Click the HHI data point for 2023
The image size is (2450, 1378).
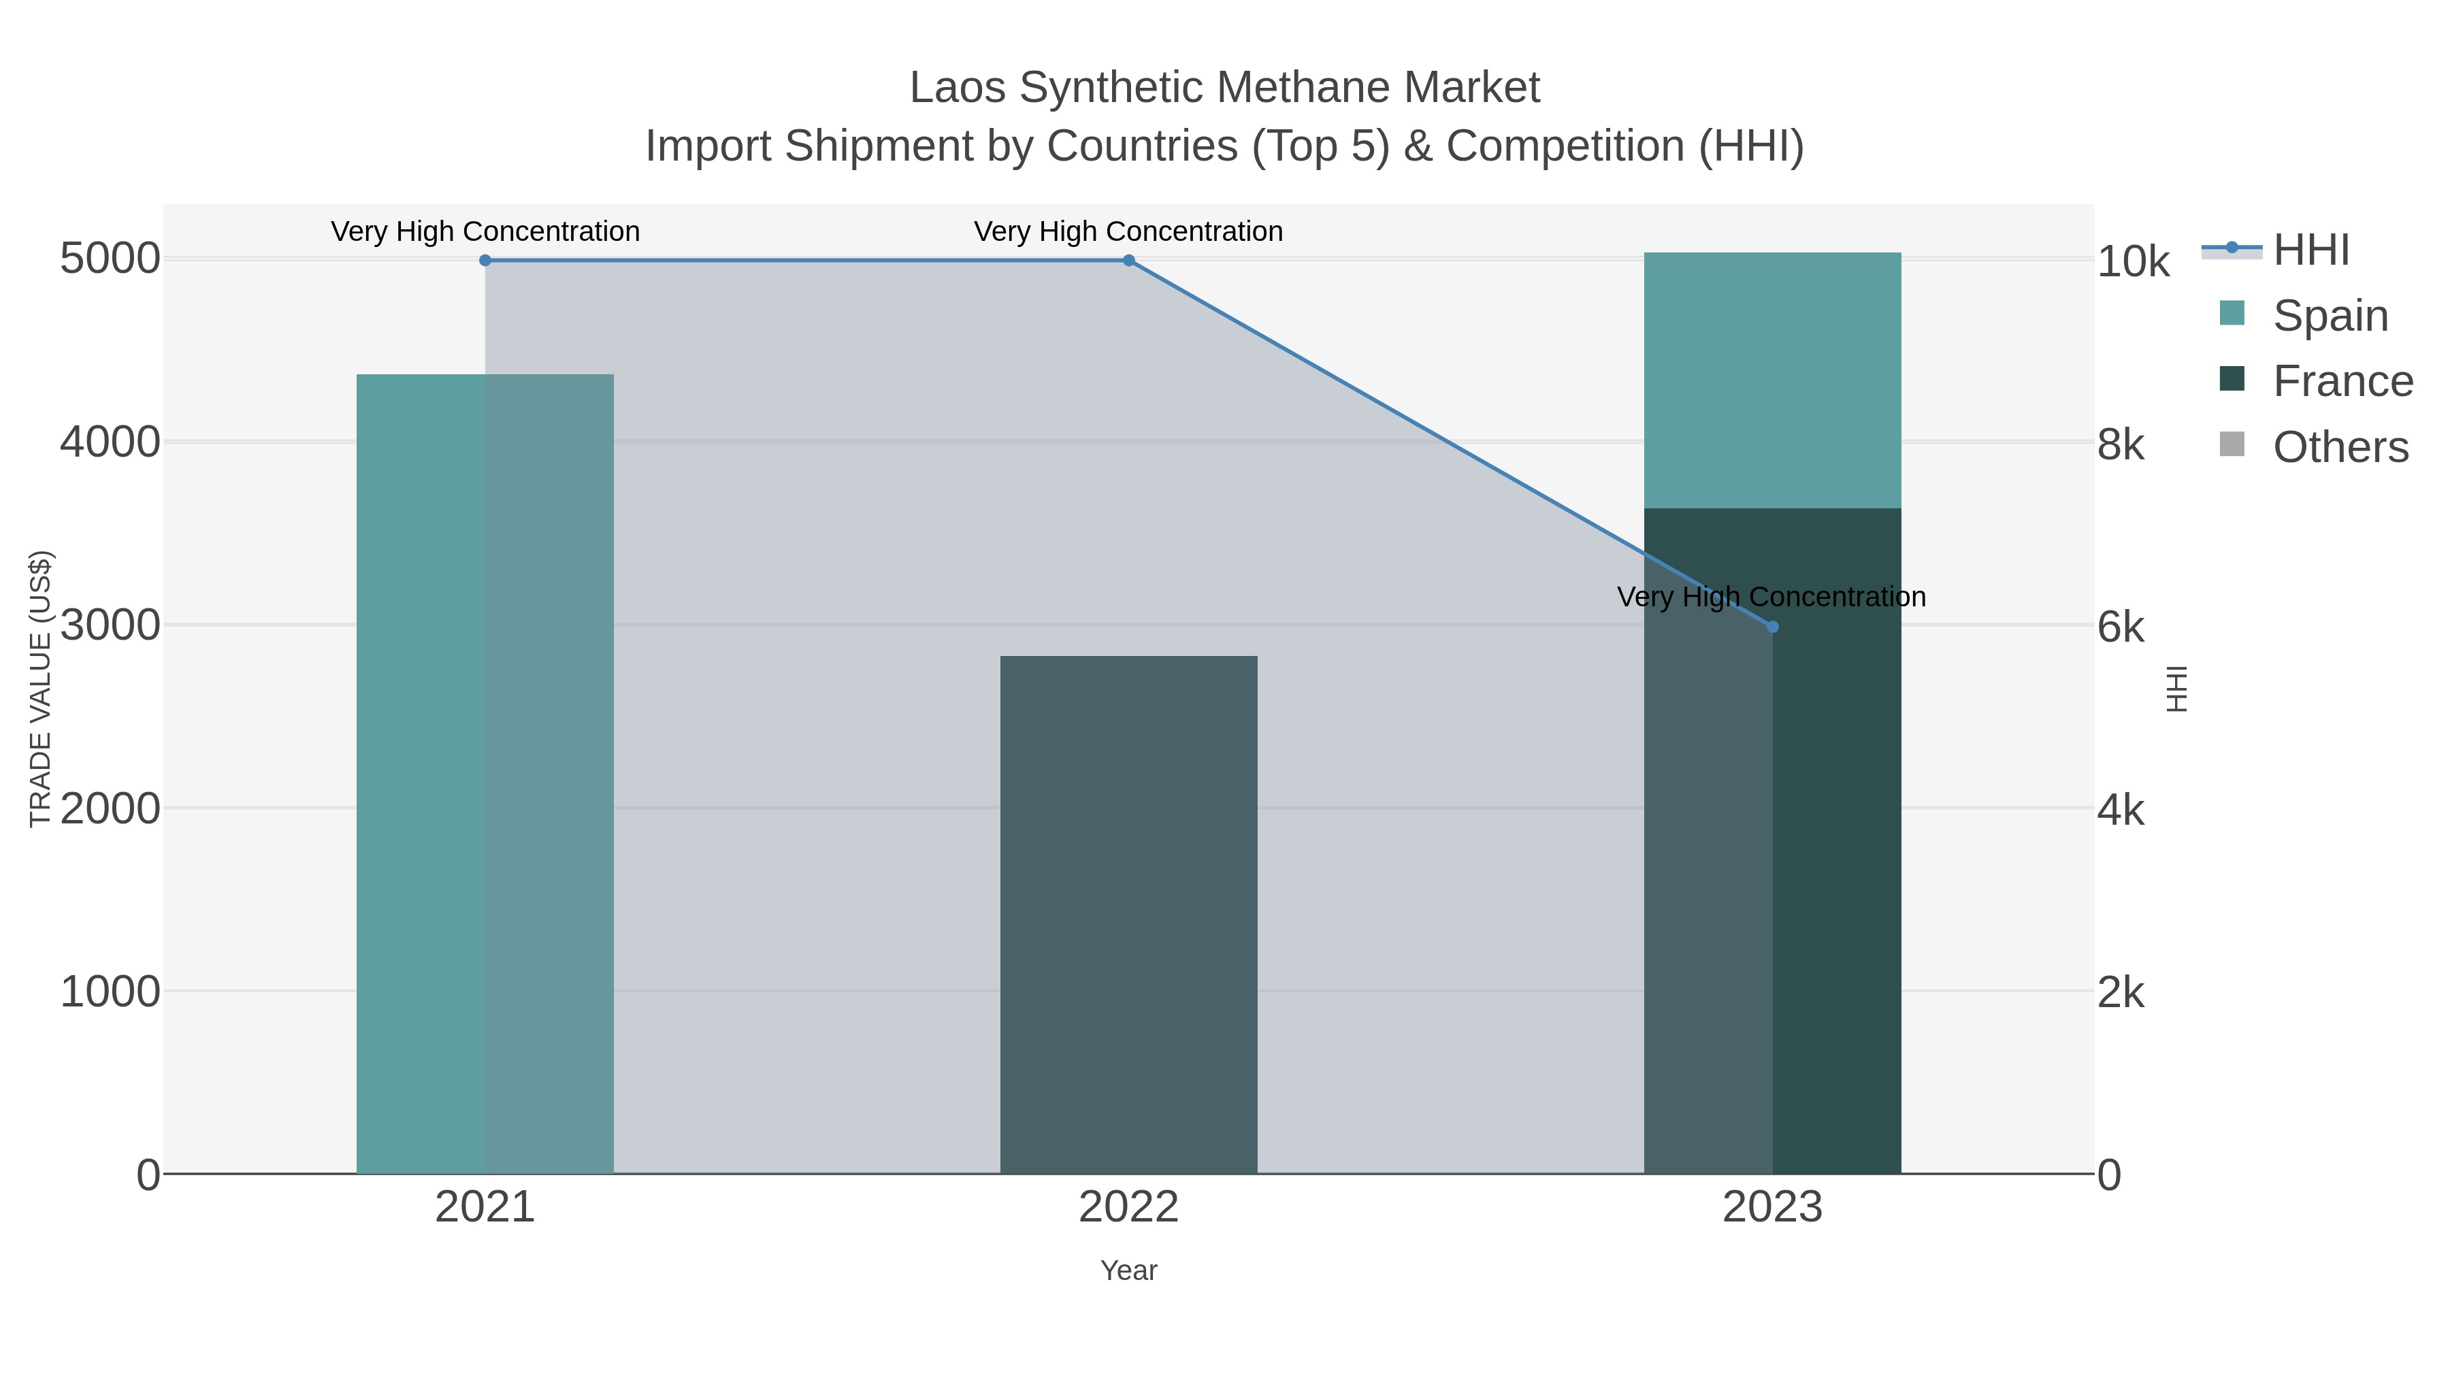pyautogui.click(x=1772, y=627)
